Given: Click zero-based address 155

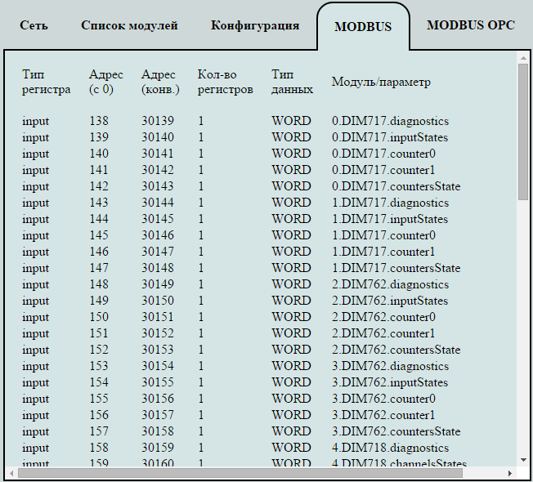Looking at the screenshot, I should click(x=99, y=399).
